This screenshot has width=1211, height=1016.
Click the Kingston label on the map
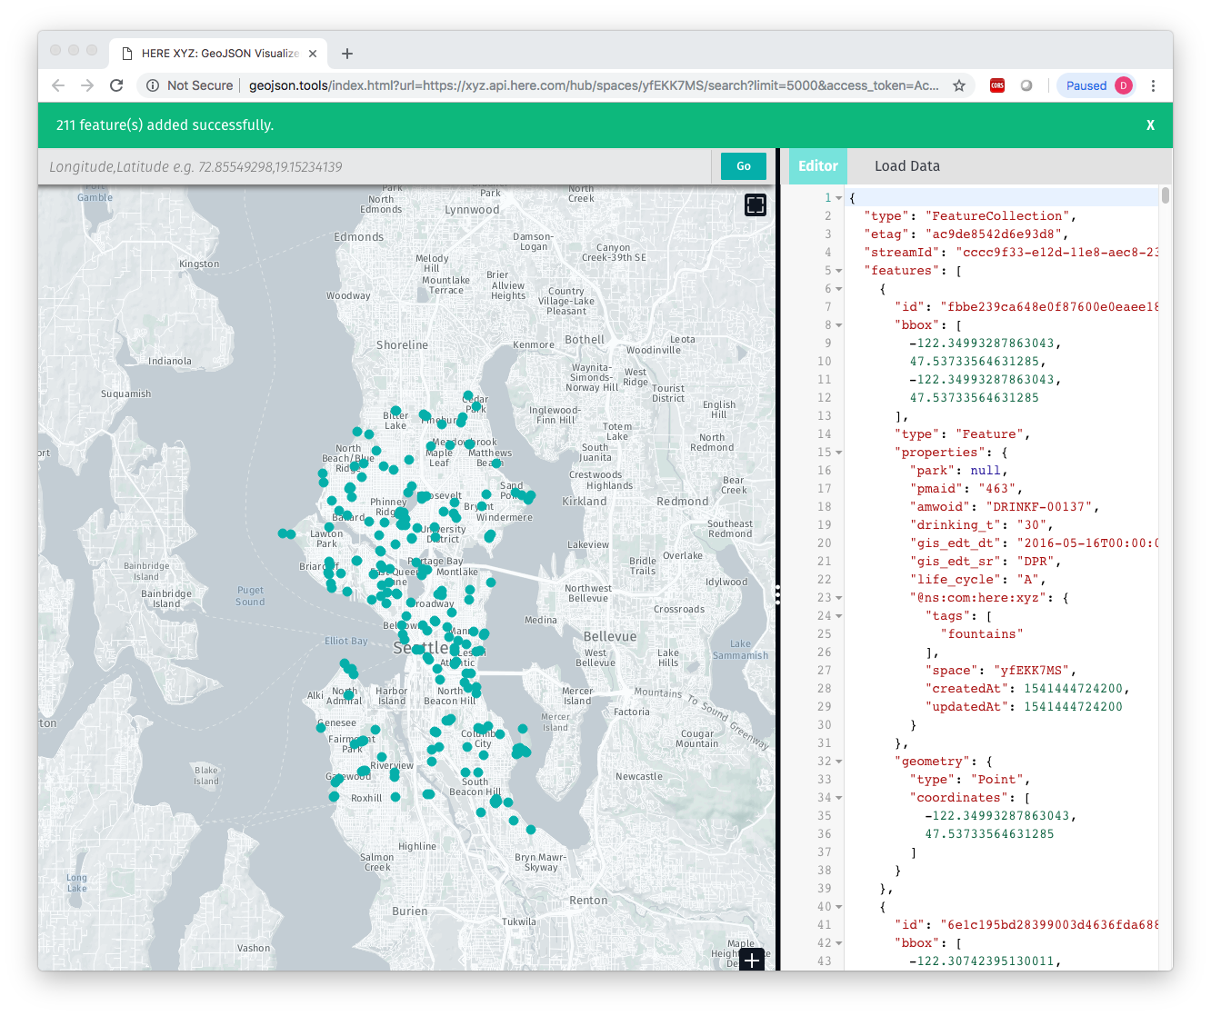pyautogui.click(x=199, y=264)
